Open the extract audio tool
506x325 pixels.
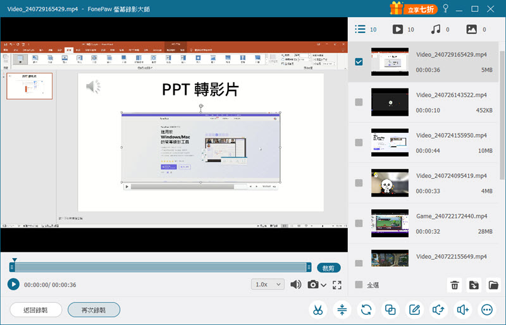[438, 310]
